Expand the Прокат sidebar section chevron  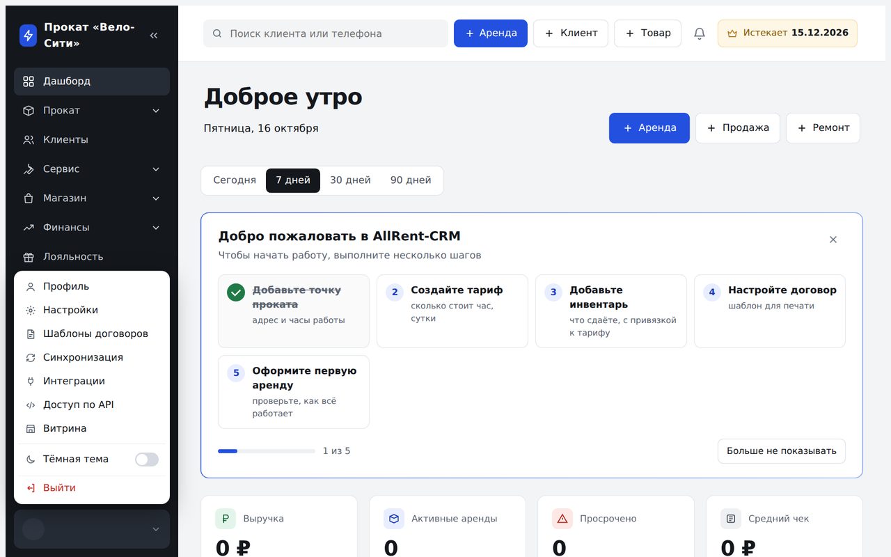point(156,111)
